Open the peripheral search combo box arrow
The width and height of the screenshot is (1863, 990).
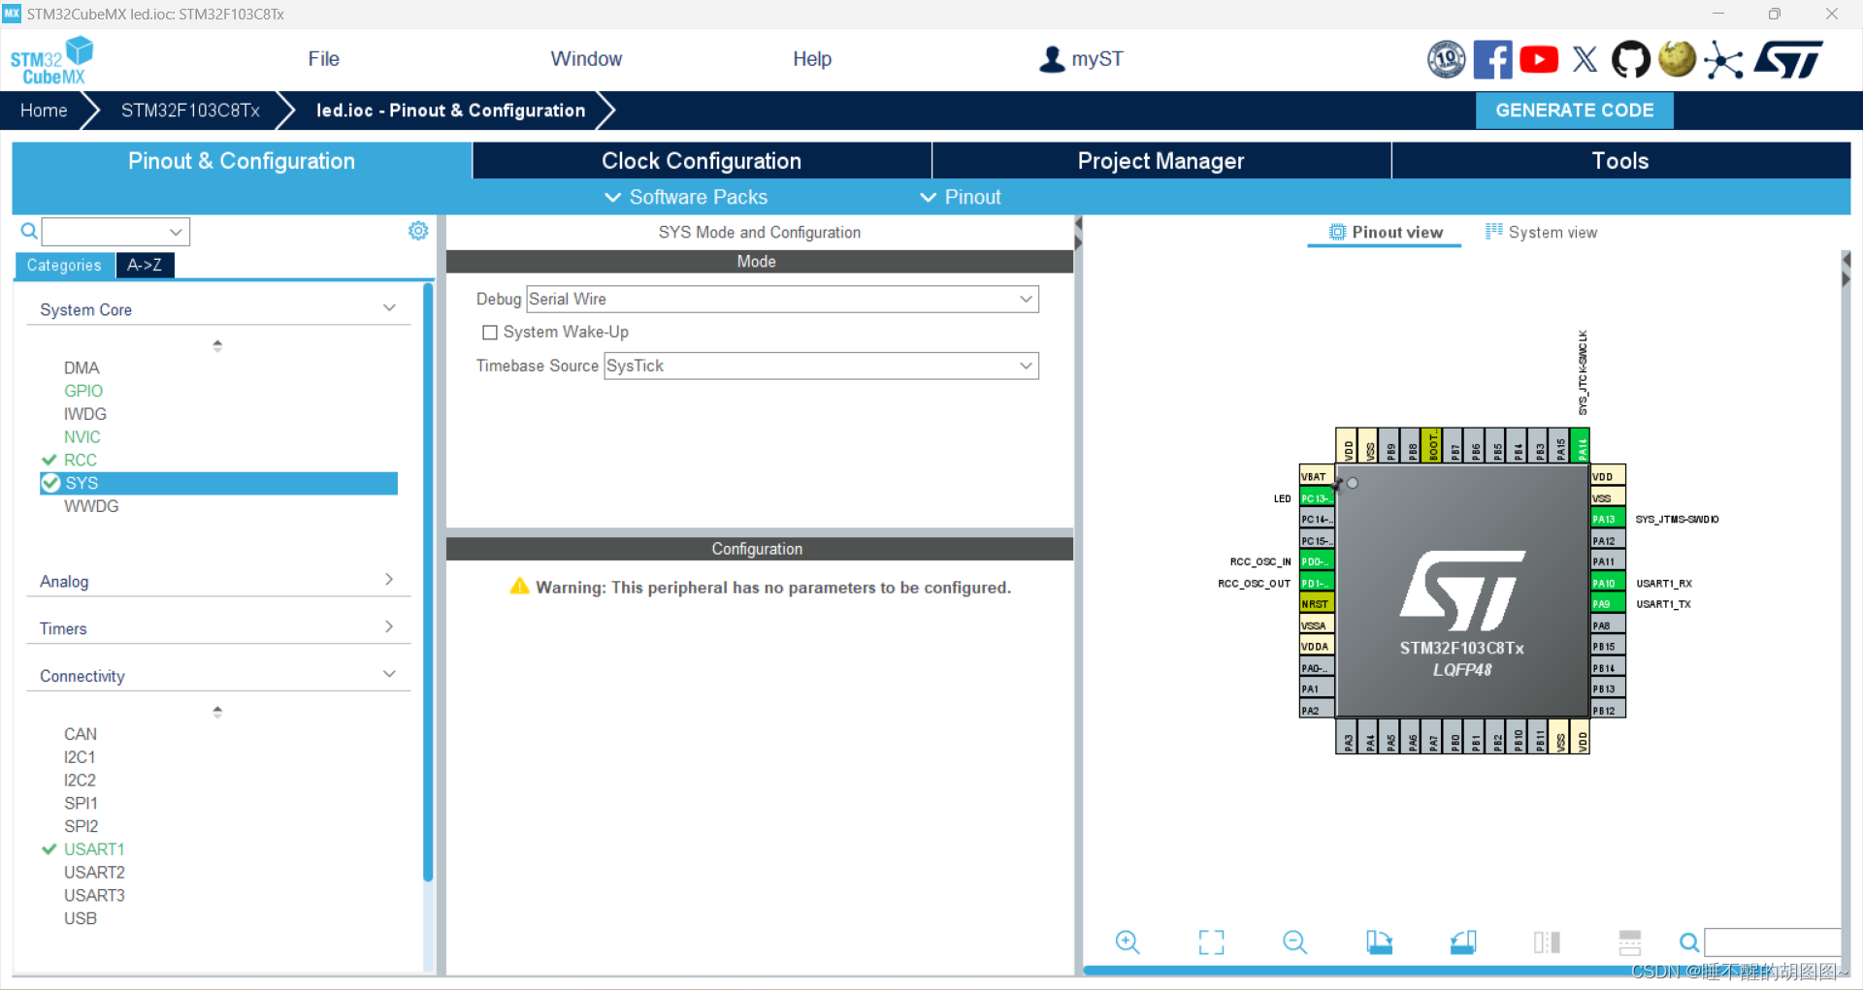[176, 232]
